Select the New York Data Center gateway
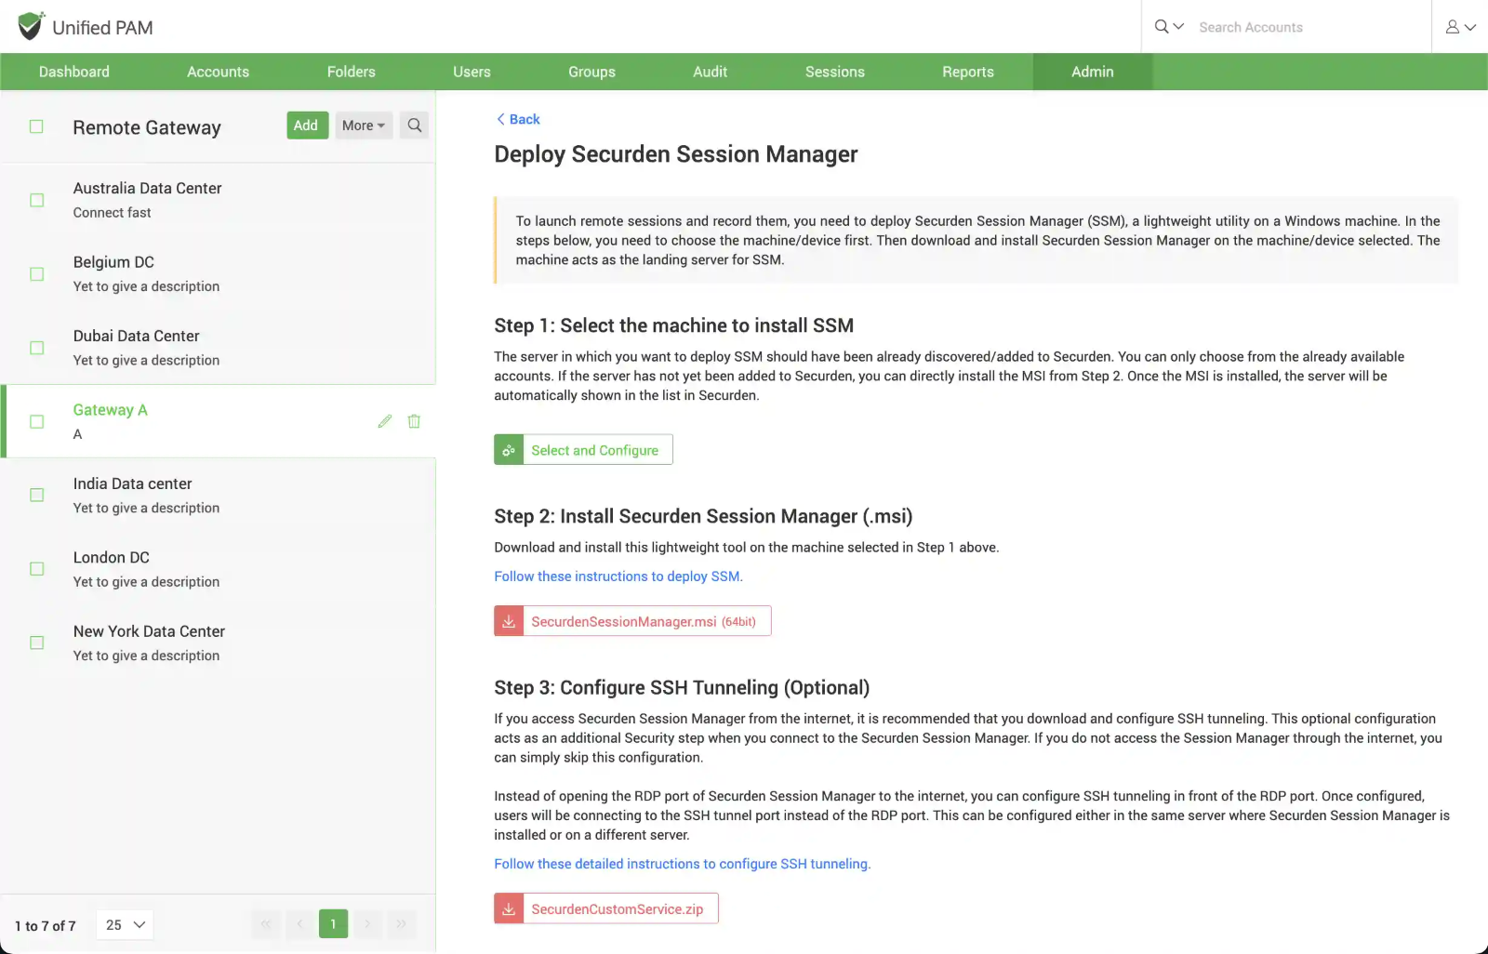The image size is (1488, 954). (219, 643)
